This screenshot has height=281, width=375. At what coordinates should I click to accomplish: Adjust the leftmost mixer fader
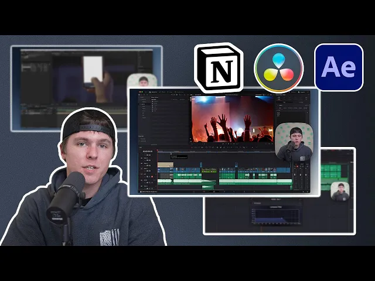[295, 176]
